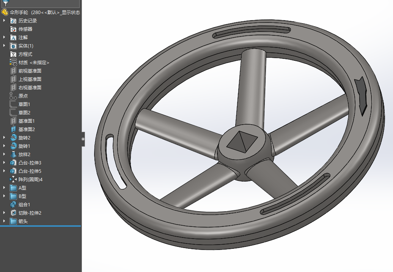Click the 放样2 loft feature icon
This screenshot has height=272, width=393.
[13, 154]
